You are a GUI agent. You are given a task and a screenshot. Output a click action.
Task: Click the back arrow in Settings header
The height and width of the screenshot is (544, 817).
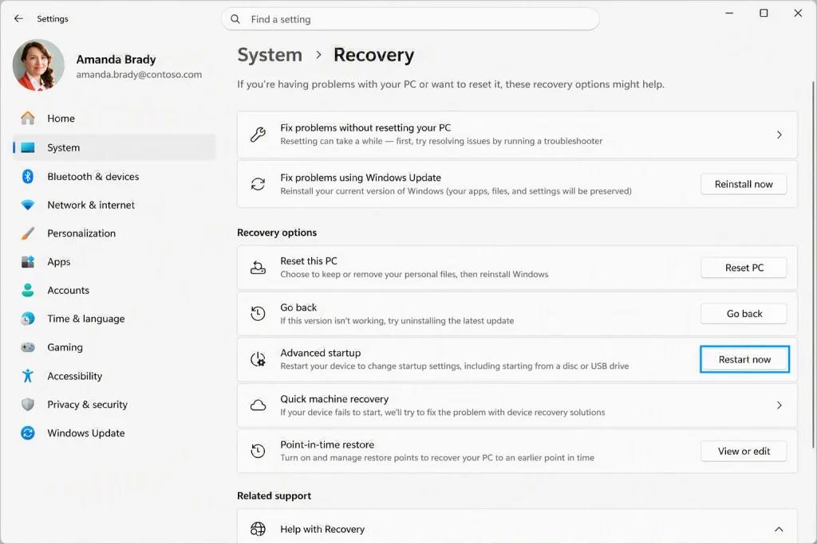(19, 19)
